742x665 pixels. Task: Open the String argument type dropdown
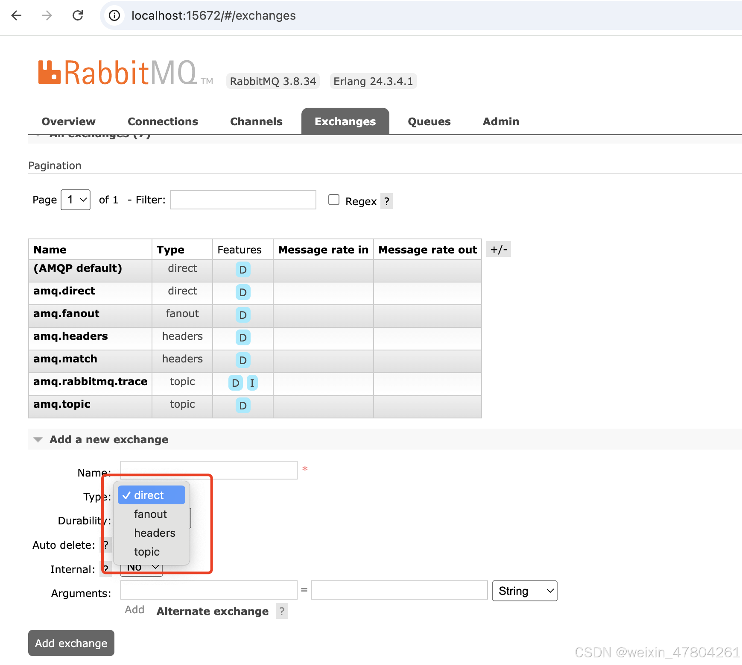[x=525, y=591]
